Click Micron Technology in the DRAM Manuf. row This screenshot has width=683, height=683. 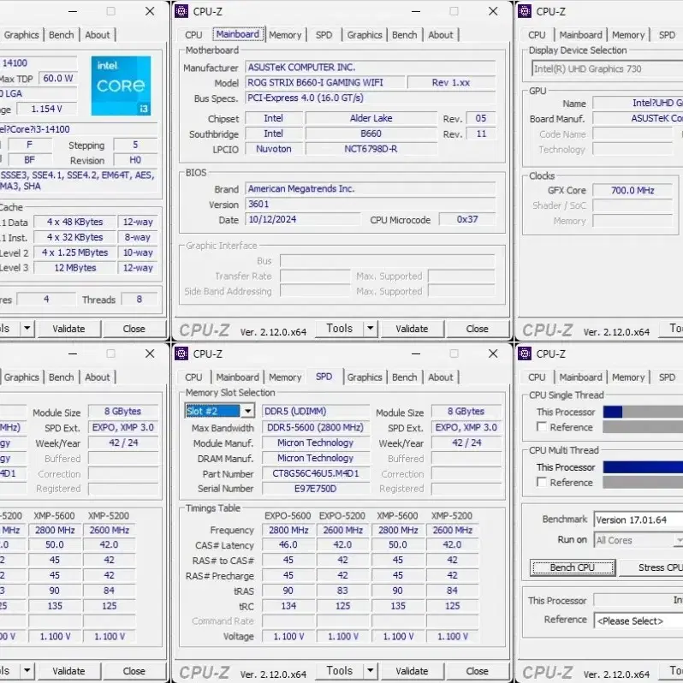click(315, 458)
